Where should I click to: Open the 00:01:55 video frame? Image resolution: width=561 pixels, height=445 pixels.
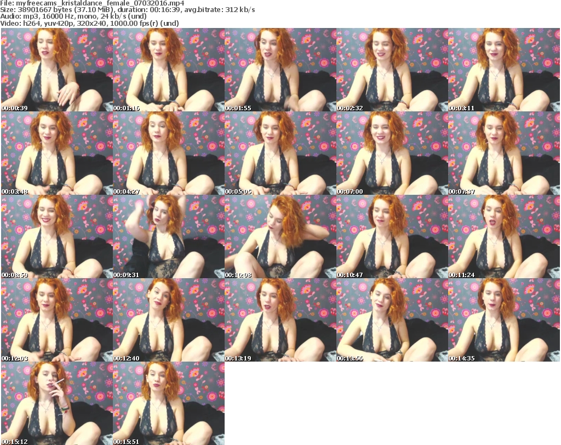point(280,70)
